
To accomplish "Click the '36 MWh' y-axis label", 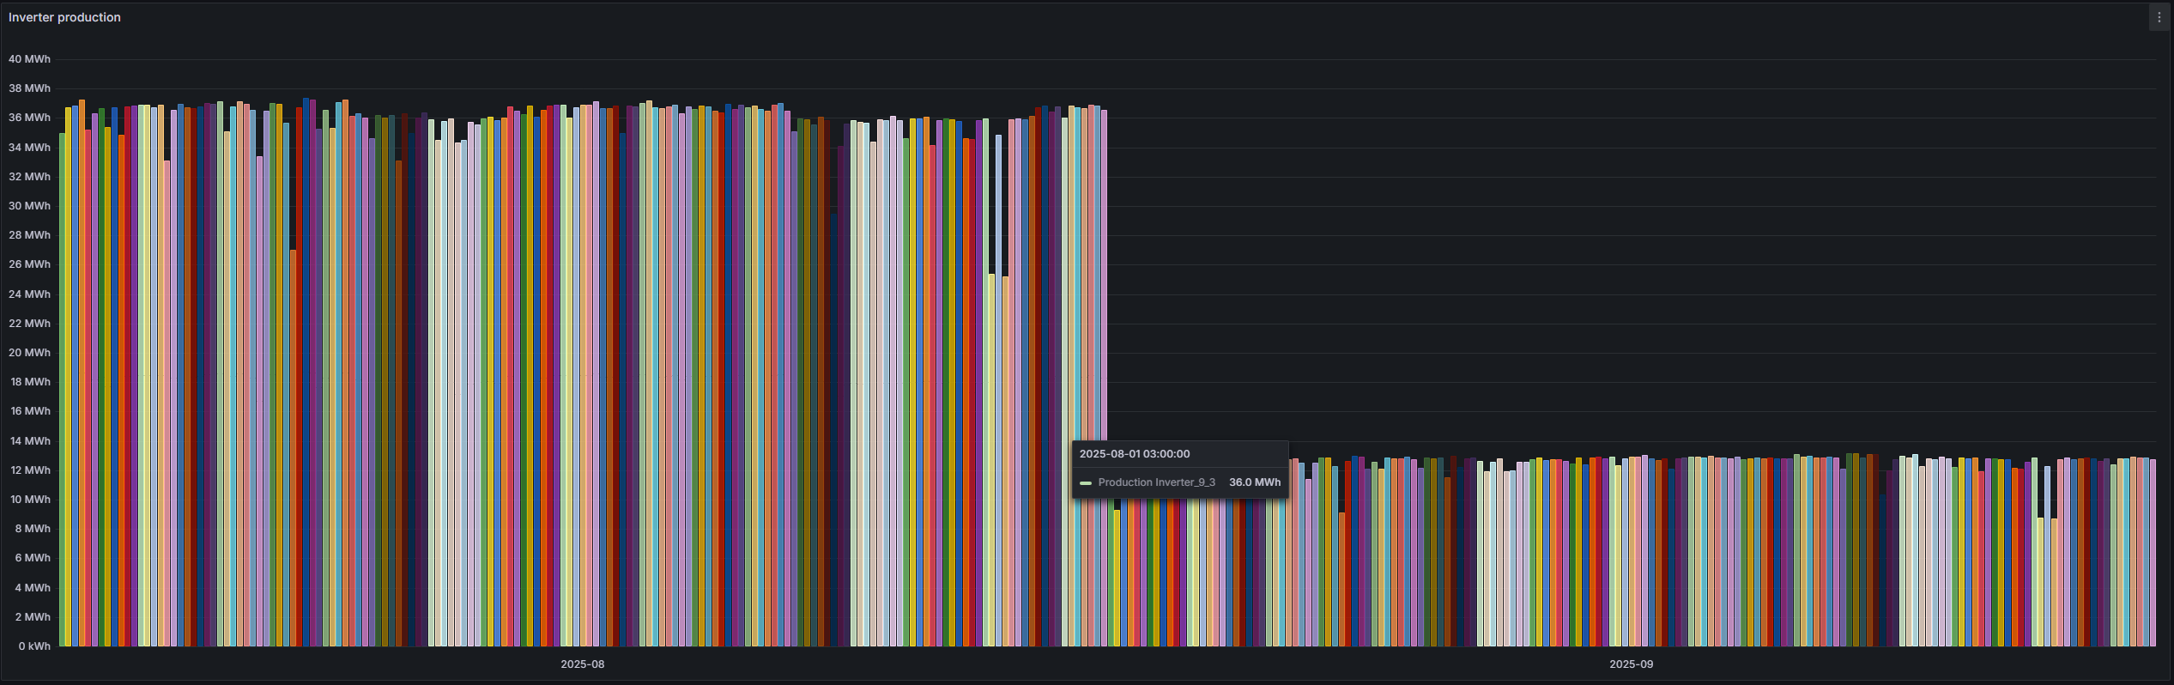I will point(29,118).
